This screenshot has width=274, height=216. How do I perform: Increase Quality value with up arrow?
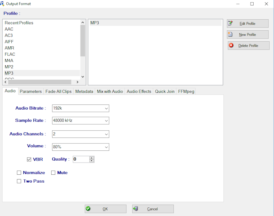[92, 157]
